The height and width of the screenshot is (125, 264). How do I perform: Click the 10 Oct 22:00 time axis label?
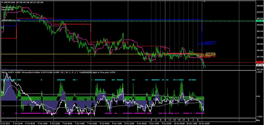click(205, 123)
